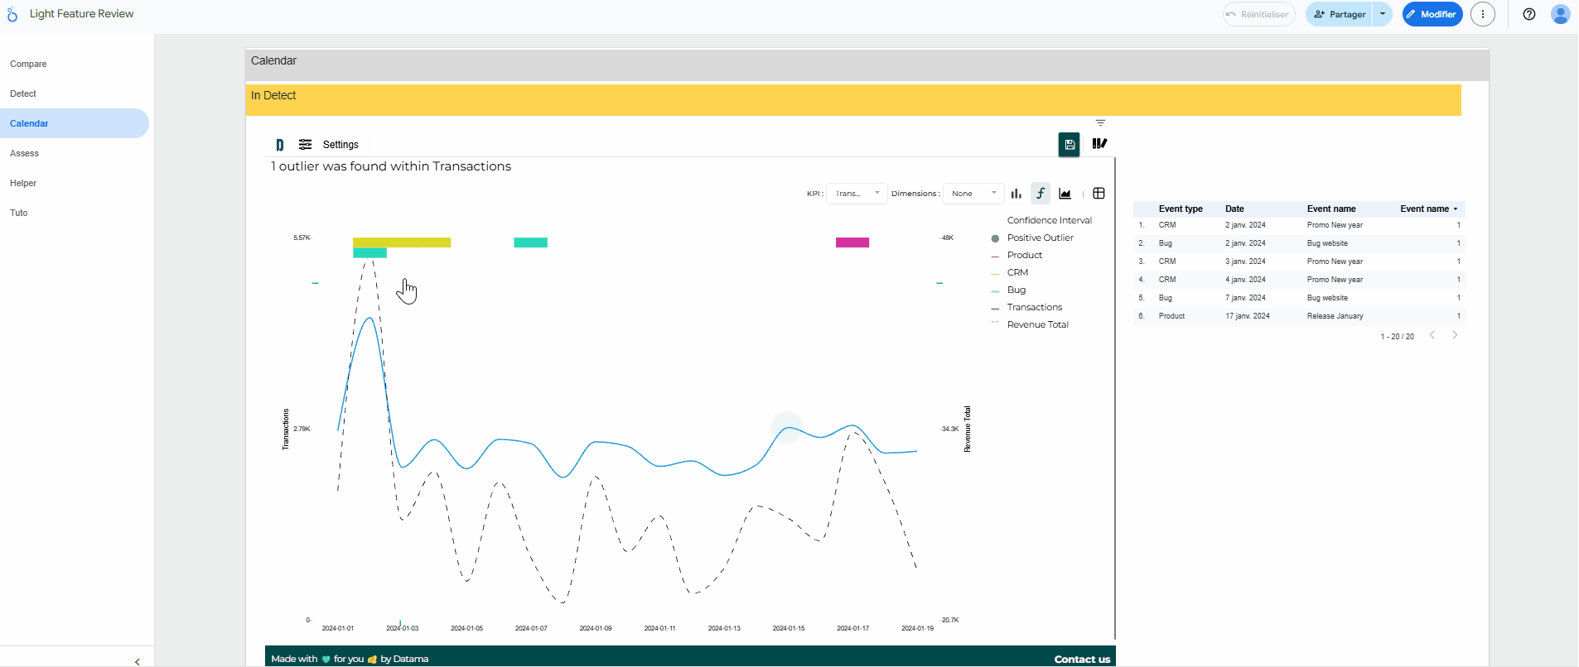Open the Settings sliders icon
The height and width of the screenshot is (667, 1579).
point(306,144)
